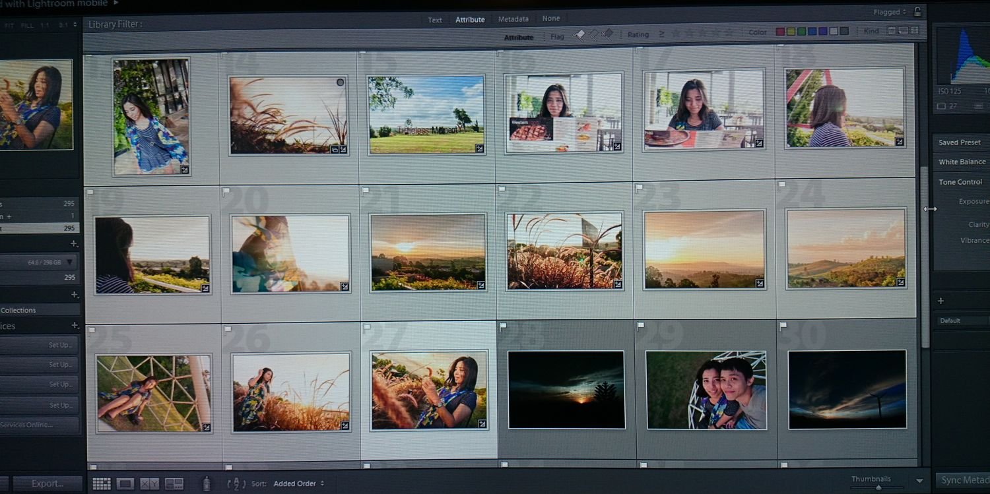Set rating filter to fifth star
990x494 pixels.
coord(729,32)
